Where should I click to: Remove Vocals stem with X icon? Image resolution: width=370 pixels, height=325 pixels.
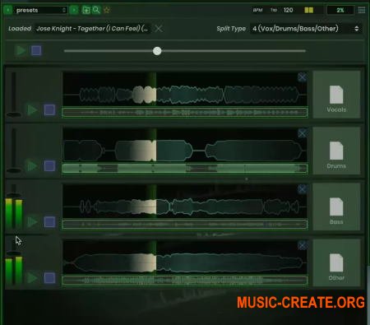click(x=302, y=77)
